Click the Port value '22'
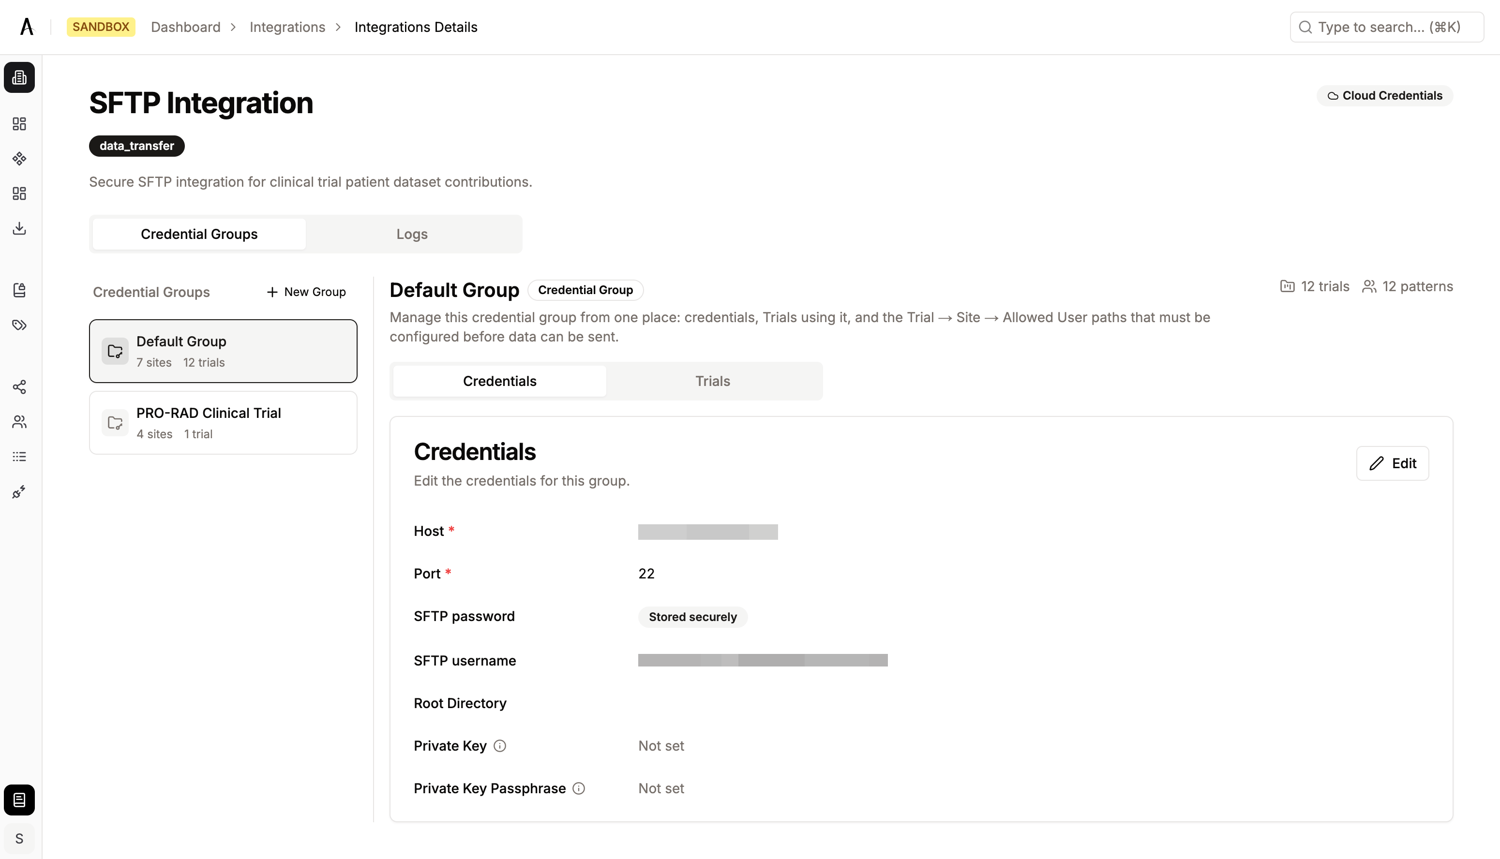 [646, 574]
